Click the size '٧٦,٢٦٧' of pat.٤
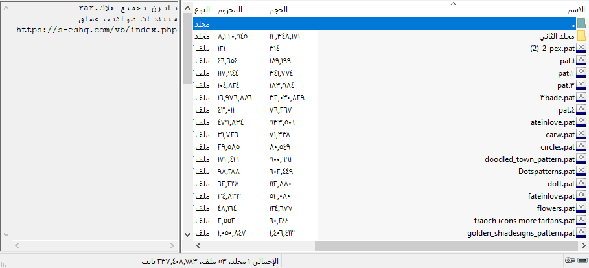Image resolution: width=589 pixels, height=268 pixels. tap(280, 110)
